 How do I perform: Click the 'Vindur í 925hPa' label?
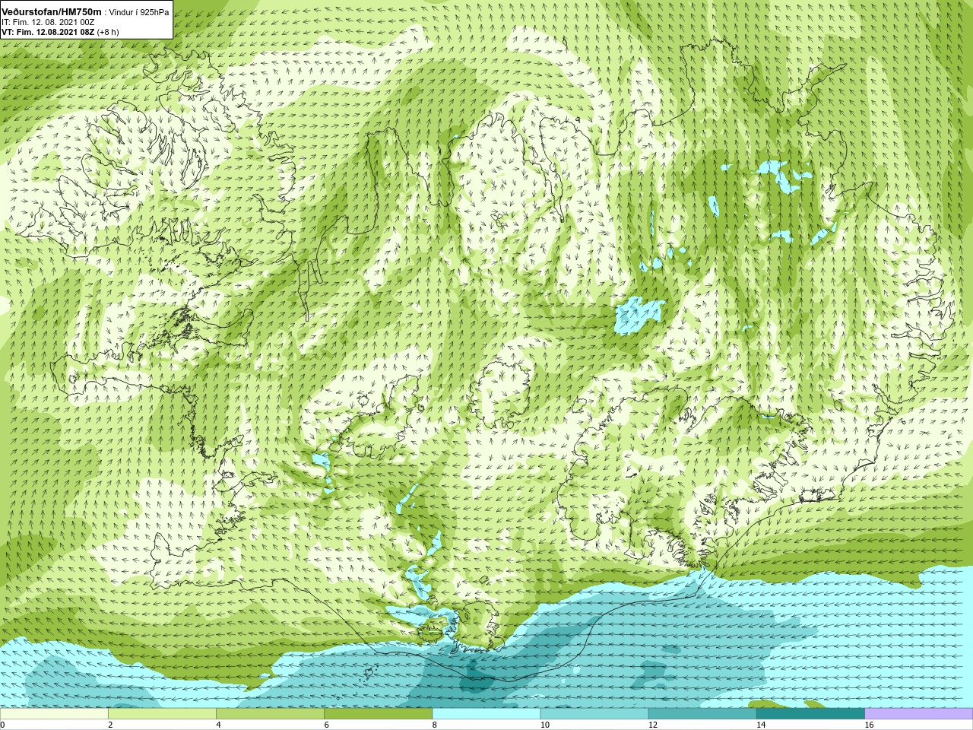click(139, 13)
